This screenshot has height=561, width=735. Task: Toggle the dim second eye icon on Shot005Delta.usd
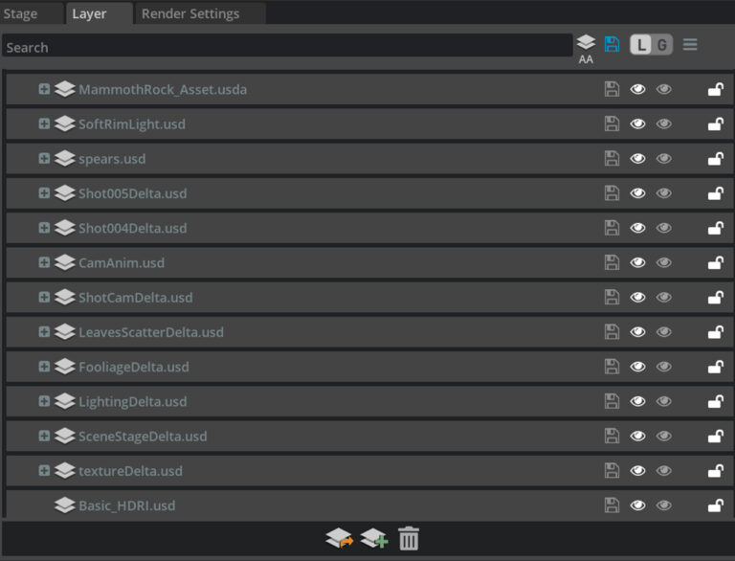[x=664, y=193]
